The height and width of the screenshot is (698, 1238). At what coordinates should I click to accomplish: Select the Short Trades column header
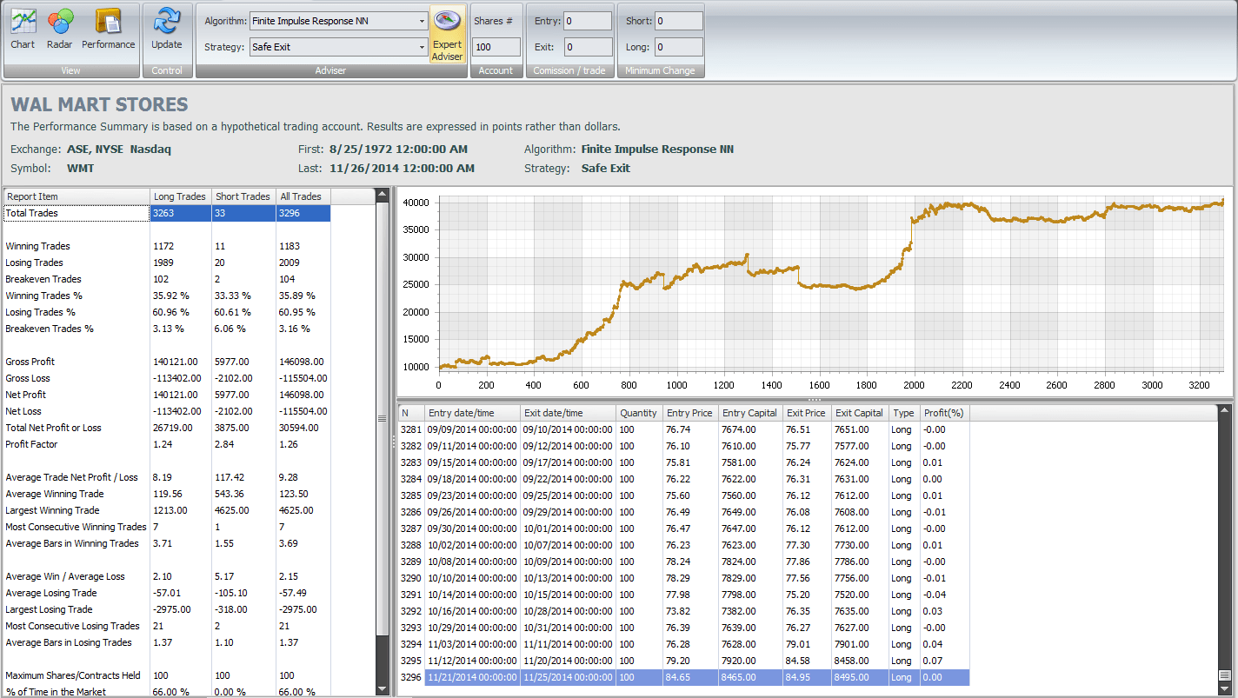(243, 196)
